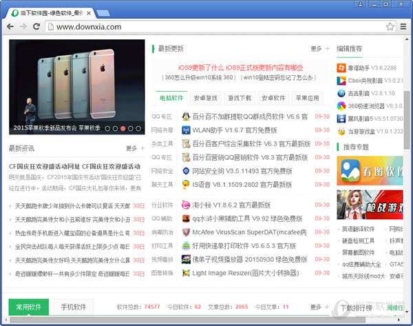Open the browser hamburger menu
The image size is (413, 326).
tap(403, 27)
